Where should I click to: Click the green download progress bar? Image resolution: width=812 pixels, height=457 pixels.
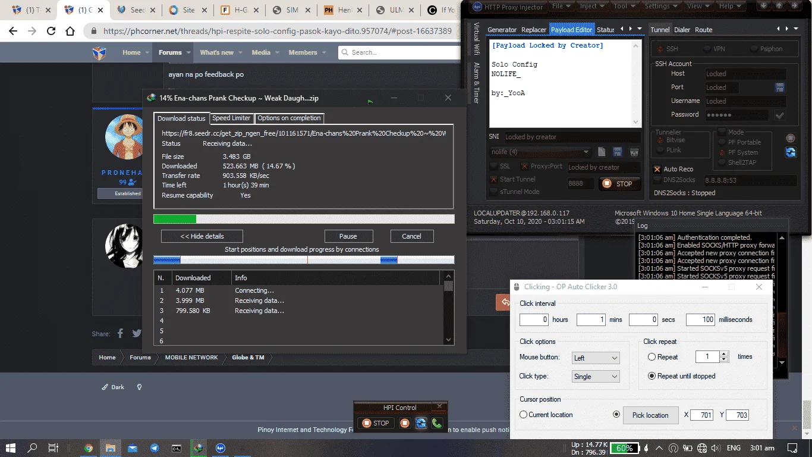click(x=304, y=219)
